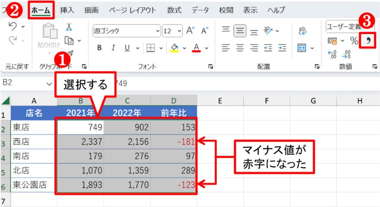Screen dimensions: 380x207
Task: Open the Formulas (数式) tab
Action: click(x=174, y=10)
